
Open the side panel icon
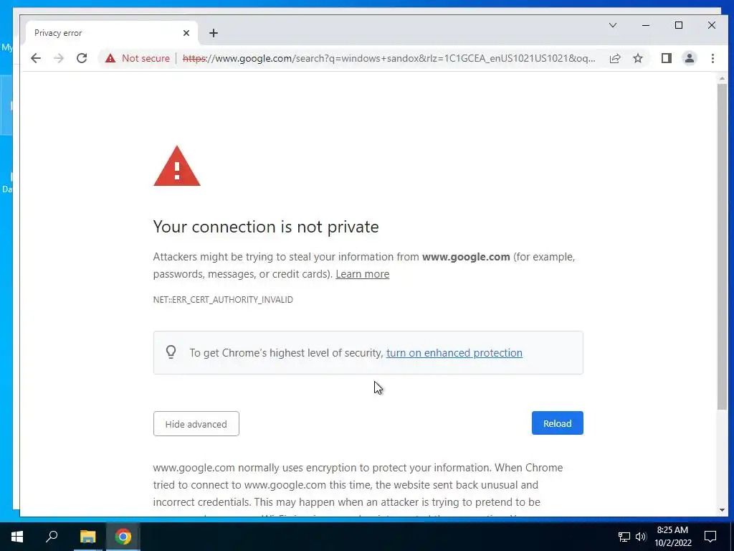tap(666, 58)
